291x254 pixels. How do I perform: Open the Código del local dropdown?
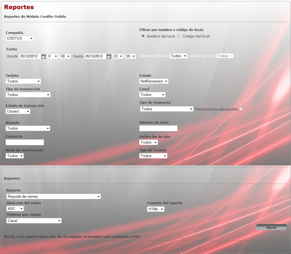tap(225, 56)
